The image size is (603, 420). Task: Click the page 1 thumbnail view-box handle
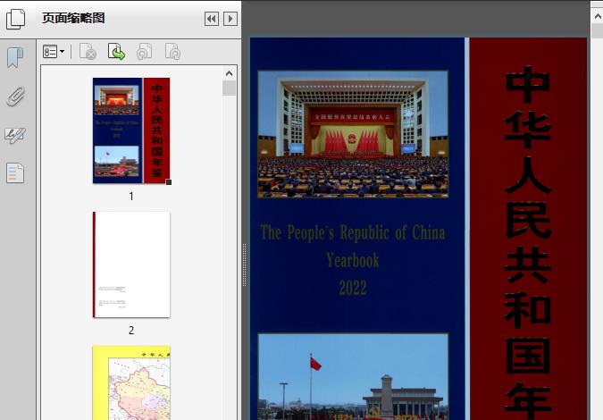pyautogui.click(x=169, y=182)
